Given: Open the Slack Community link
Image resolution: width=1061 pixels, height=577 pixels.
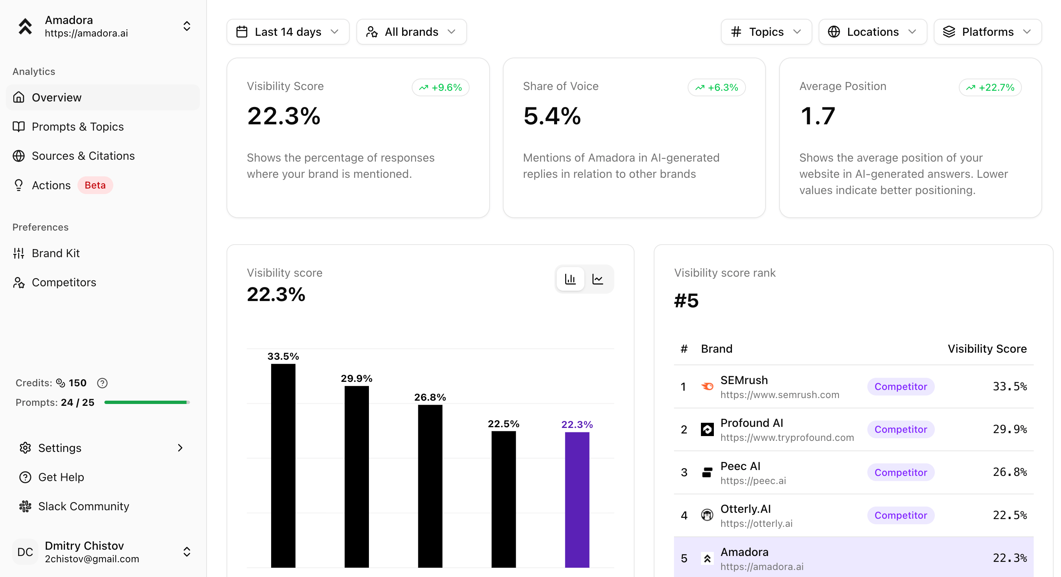Looking at the screenshot, I should click(x=84, y=506).
